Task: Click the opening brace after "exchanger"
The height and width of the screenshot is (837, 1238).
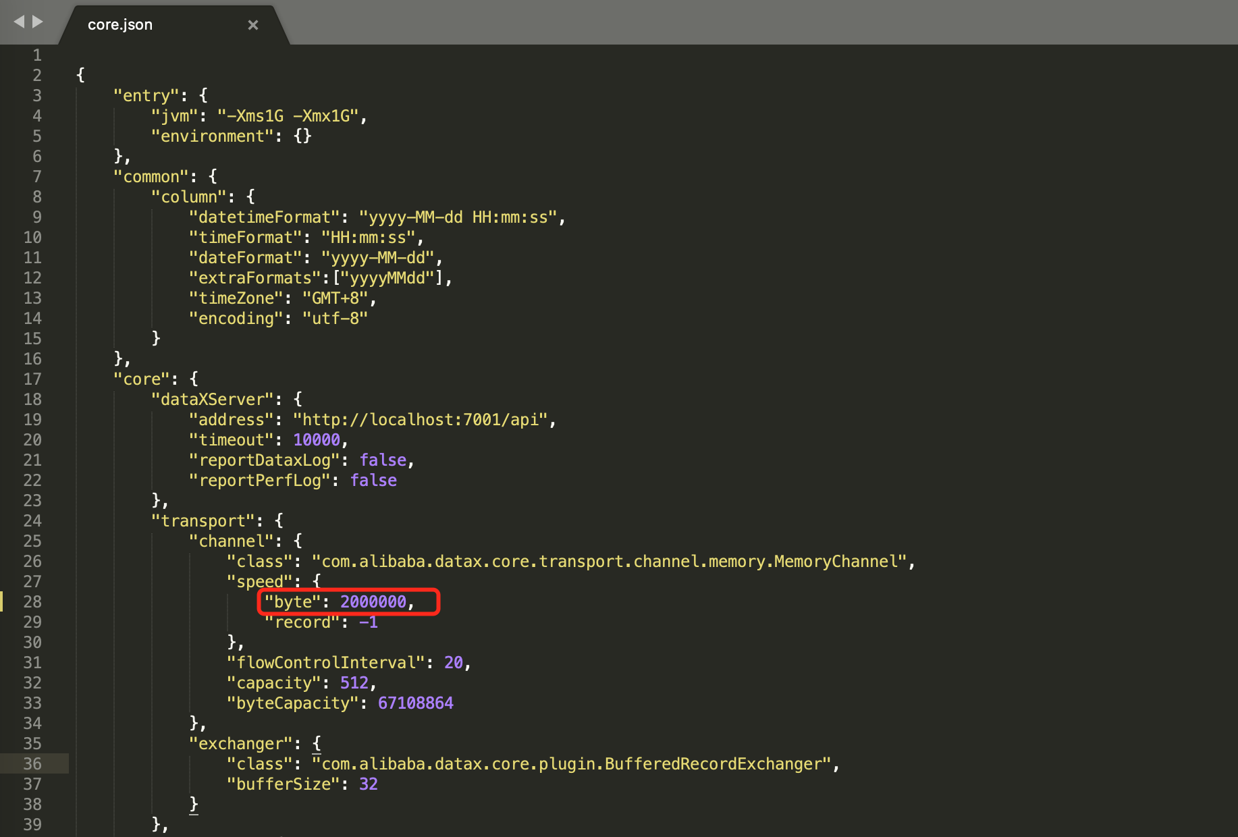Action: coord(317,744)
